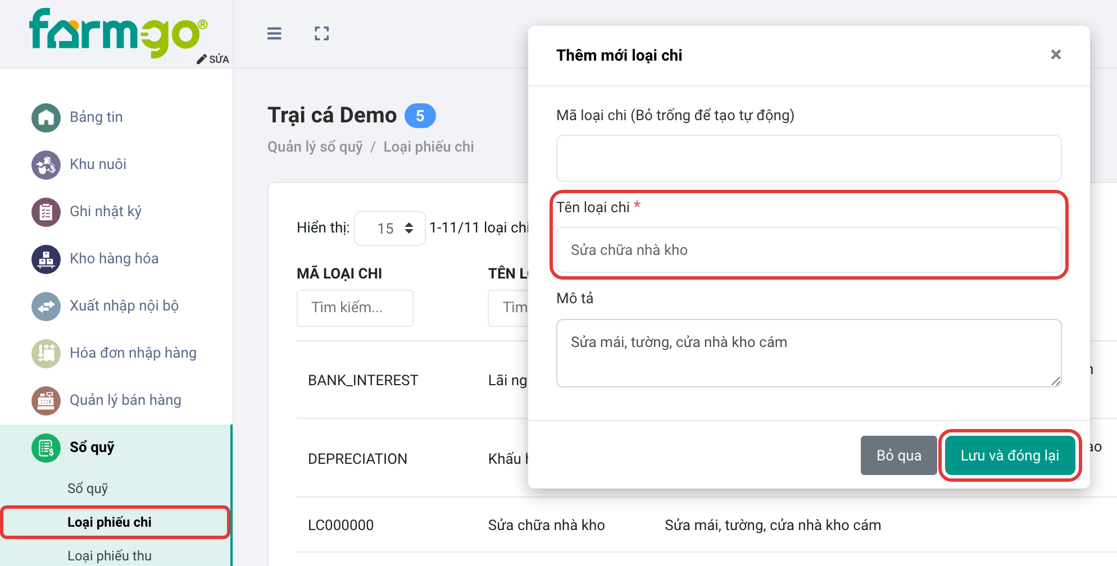Click the Kho hàng hóa warehouse icon
1117x566 pixels.
[46, 259]
